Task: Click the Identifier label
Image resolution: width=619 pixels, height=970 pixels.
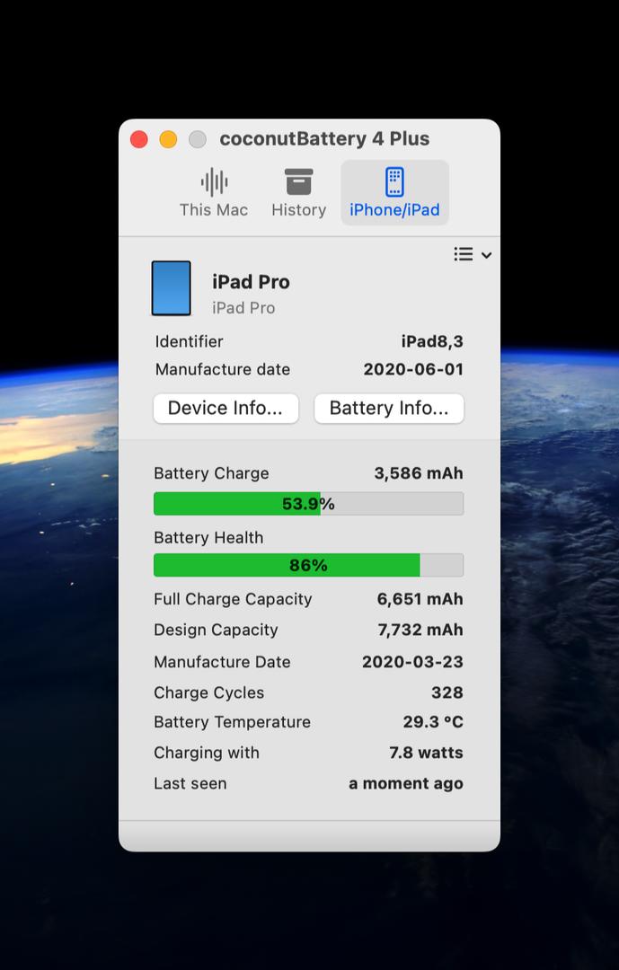Action: [189, 341]
